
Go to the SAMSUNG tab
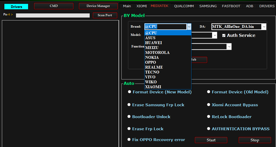click(208, 6)
